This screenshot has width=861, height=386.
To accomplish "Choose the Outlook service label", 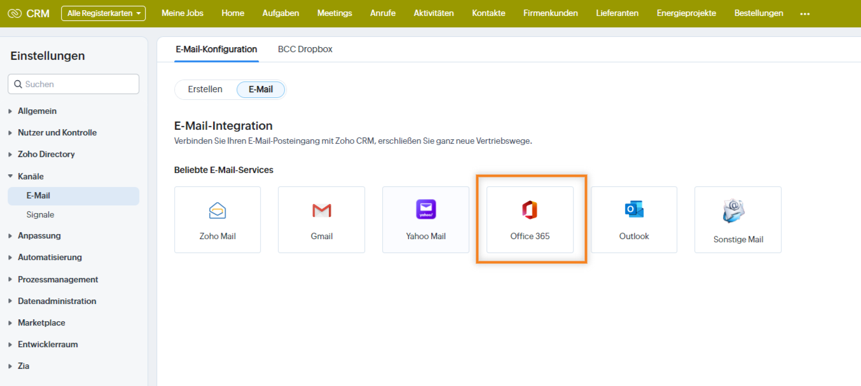I will [634, 236].
